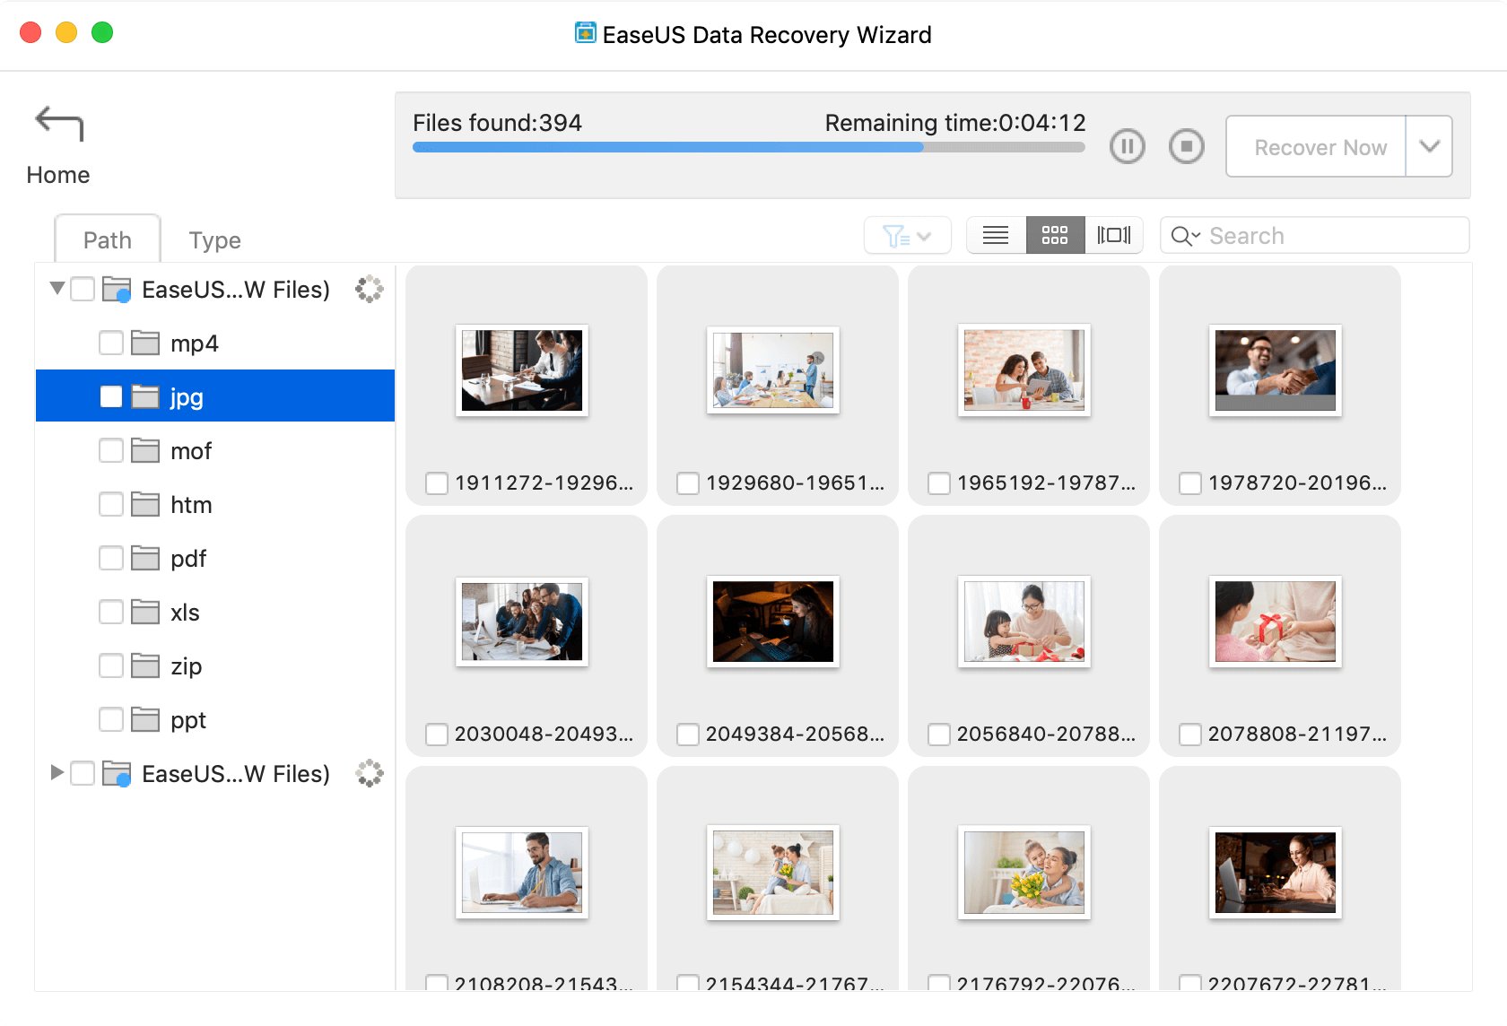Switch to grid thumbnail view

[1055, 236]
